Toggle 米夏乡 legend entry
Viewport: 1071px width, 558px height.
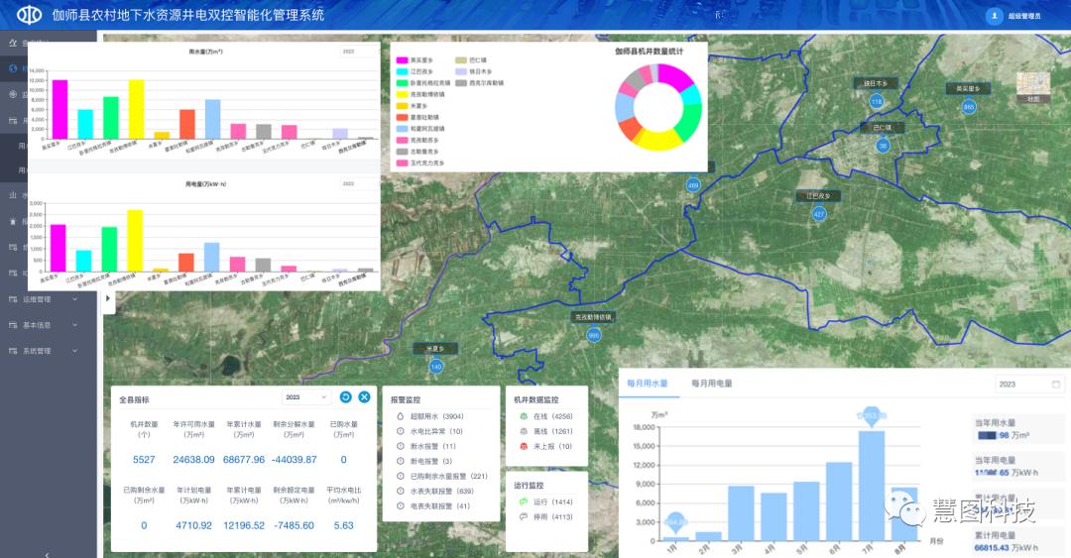click(x=412, y=106)
